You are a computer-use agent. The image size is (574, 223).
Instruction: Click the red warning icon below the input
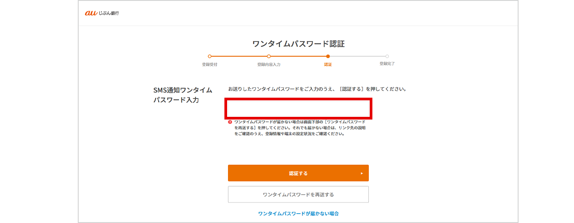click(x=230, y=122)
